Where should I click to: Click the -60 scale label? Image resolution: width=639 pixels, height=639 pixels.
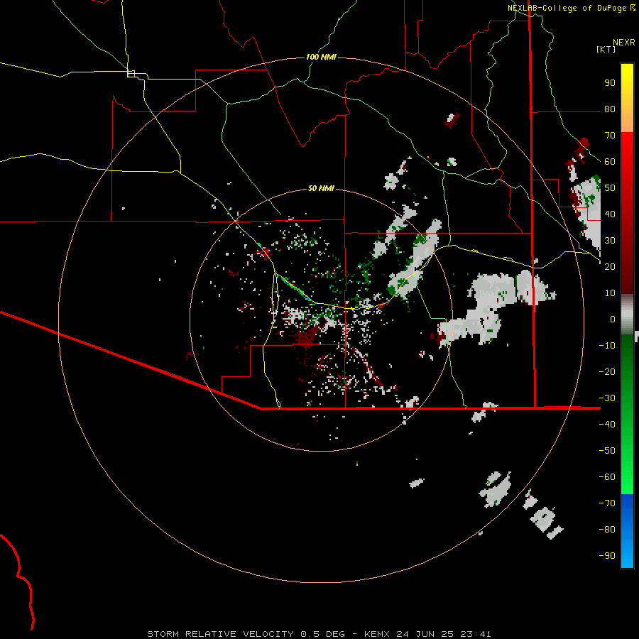tap(607, 477)
